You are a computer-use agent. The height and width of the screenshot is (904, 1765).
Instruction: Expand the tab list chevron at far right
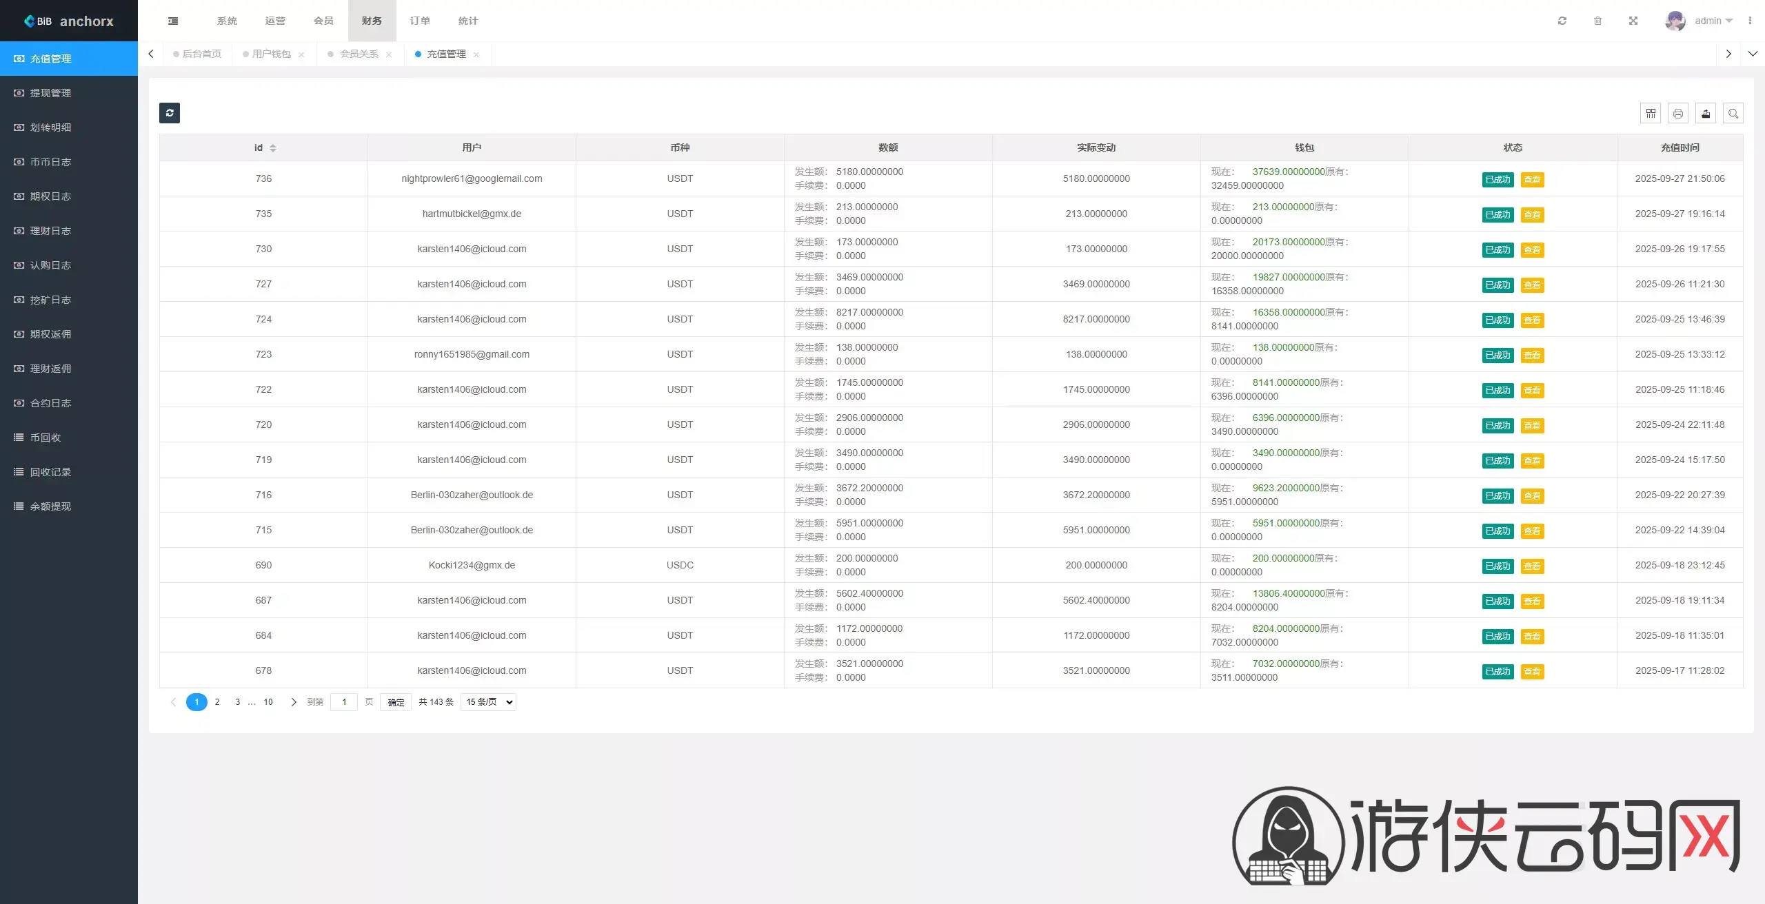pos(1753,54)
